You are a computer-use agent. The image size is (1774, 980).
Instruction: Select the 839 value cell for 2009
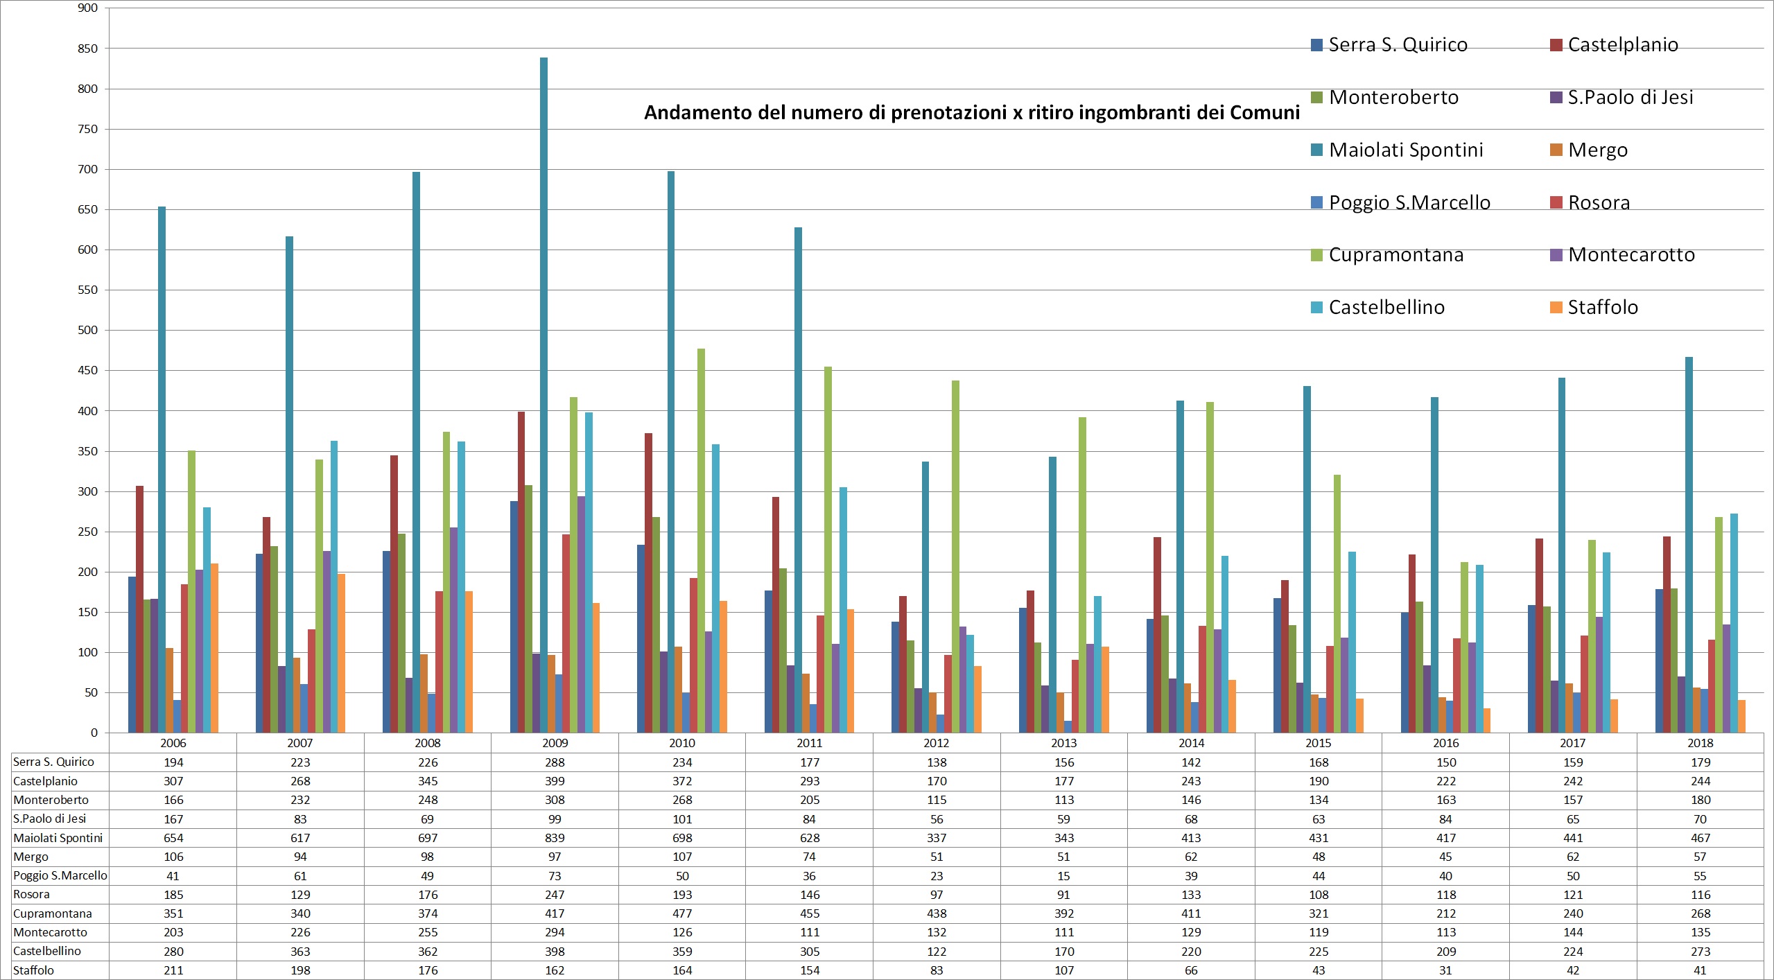555,838
